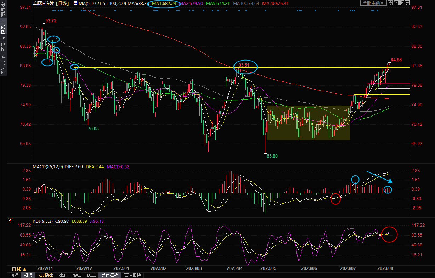This screenshot has height=278, width=435.
Task: Expand the 日线 period selector
Action: point(19,269)
